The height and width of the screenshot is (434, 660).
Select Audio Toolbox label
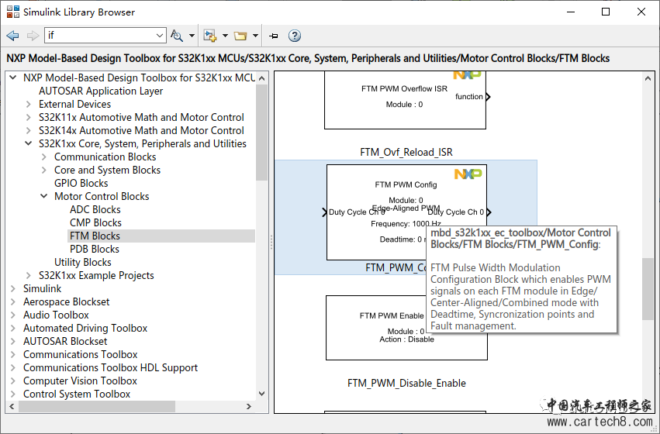[x=56, y=315]
